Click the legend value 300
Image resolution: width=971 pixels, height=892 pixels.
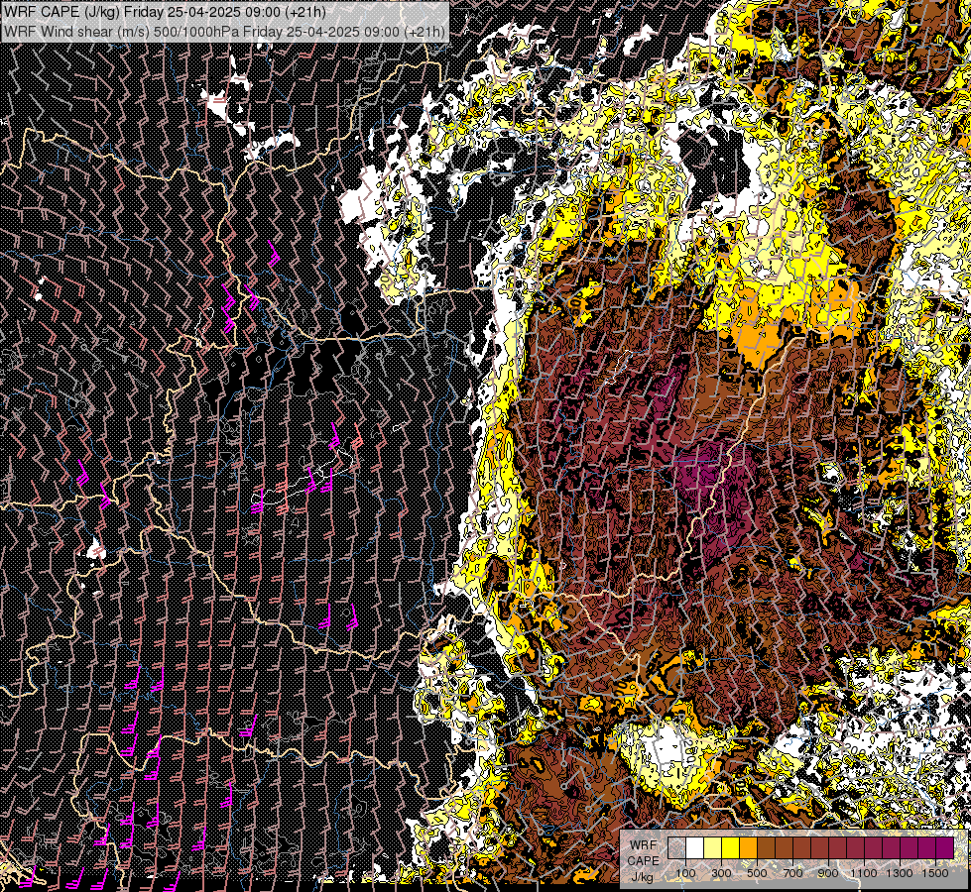tap(721, 873)
